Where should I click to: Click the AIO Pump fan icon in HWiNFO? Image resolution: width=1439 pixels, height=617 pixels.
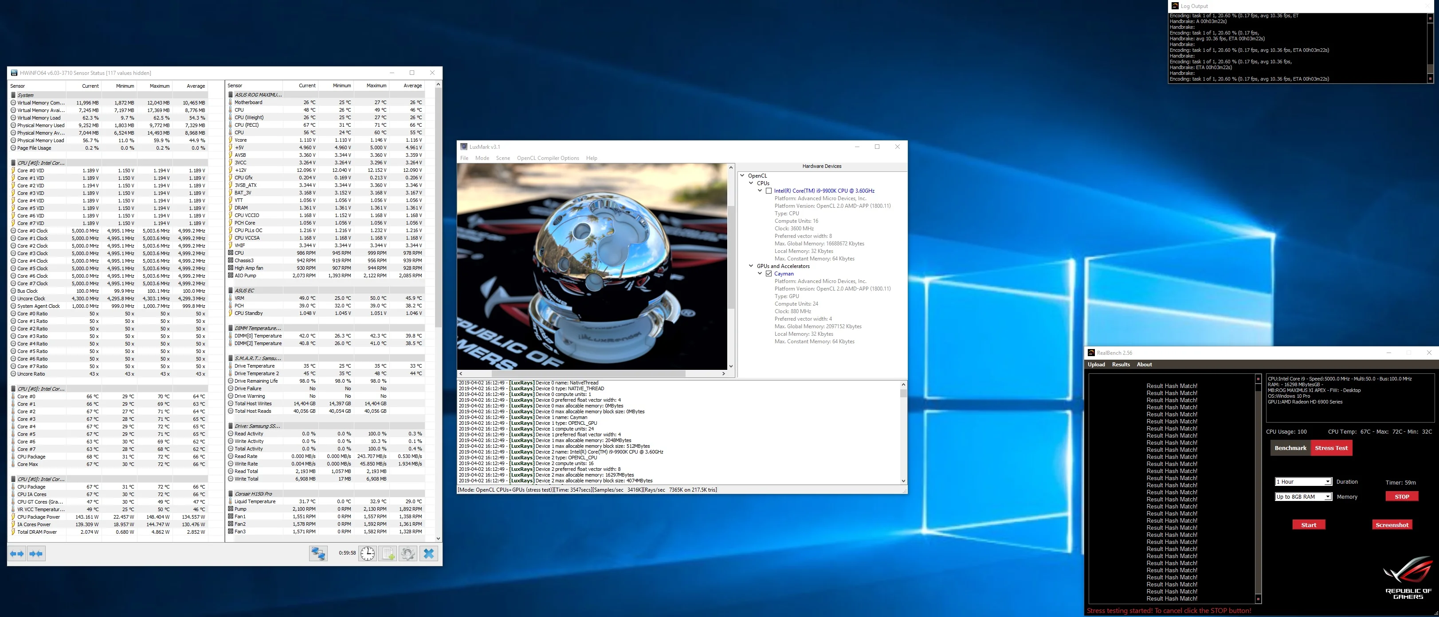click(x=230, y=276)
